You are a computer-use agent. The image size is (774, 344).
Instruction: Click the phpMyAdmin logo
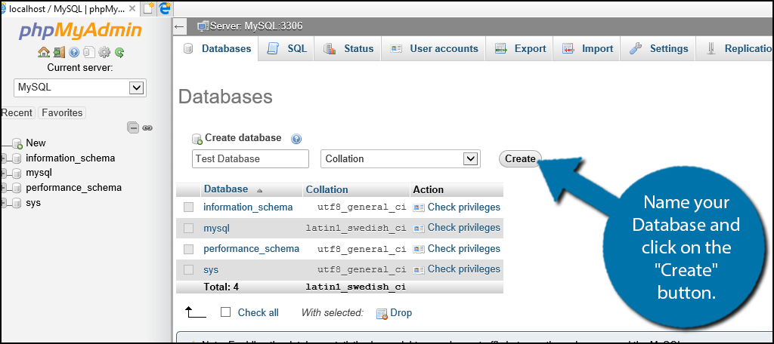click(x=80, y=31)
